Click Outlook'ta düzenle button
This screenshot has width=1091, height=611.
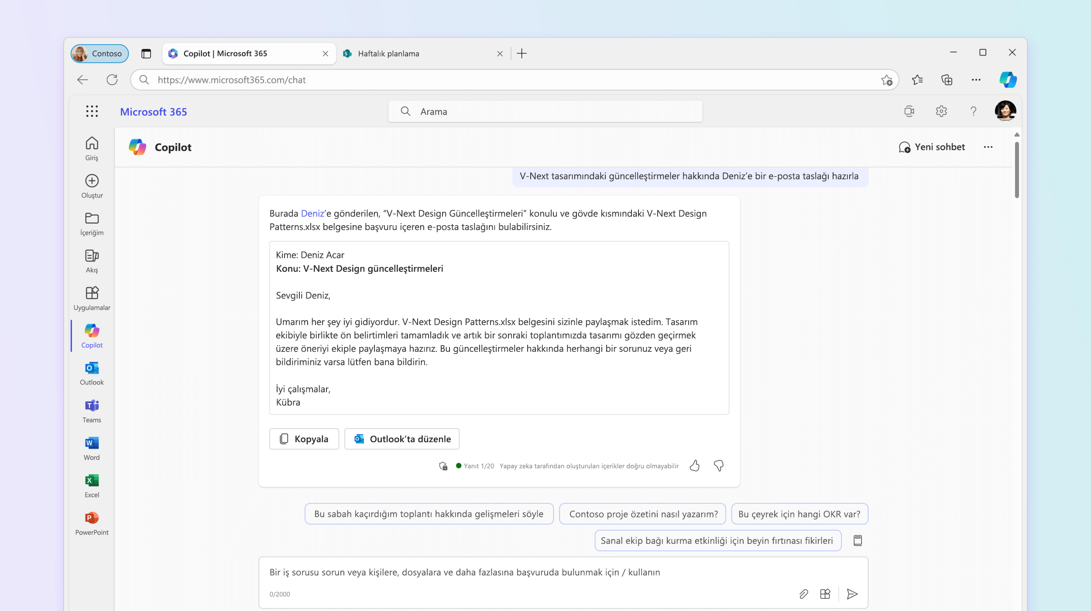[x=402, y=439]
